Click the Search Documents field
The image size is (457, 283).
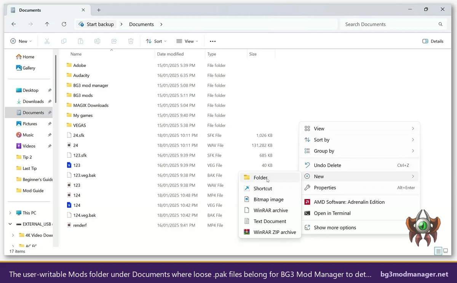[x=393, y=24]
